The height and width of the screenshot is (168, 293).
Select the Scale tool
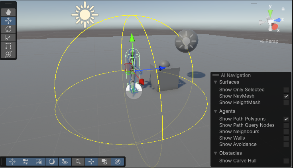(x=8, y=38)
